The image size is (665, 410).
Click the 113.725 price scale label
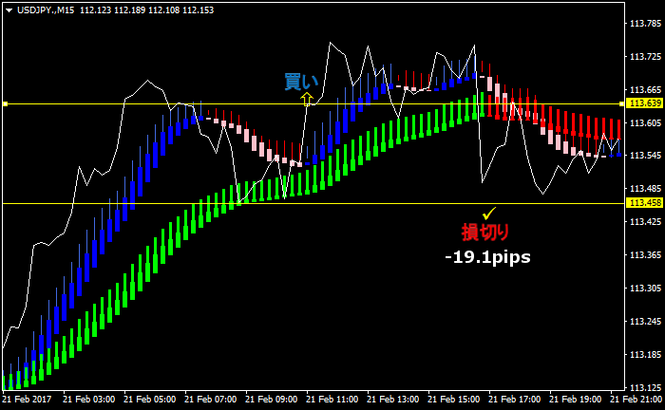pyautogui.click(x=645, y=57)
